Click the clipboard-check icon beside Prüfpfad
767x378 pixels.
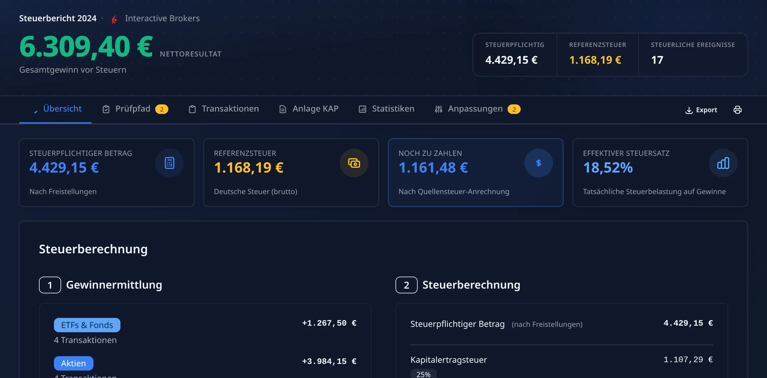[x=106, y=109]
